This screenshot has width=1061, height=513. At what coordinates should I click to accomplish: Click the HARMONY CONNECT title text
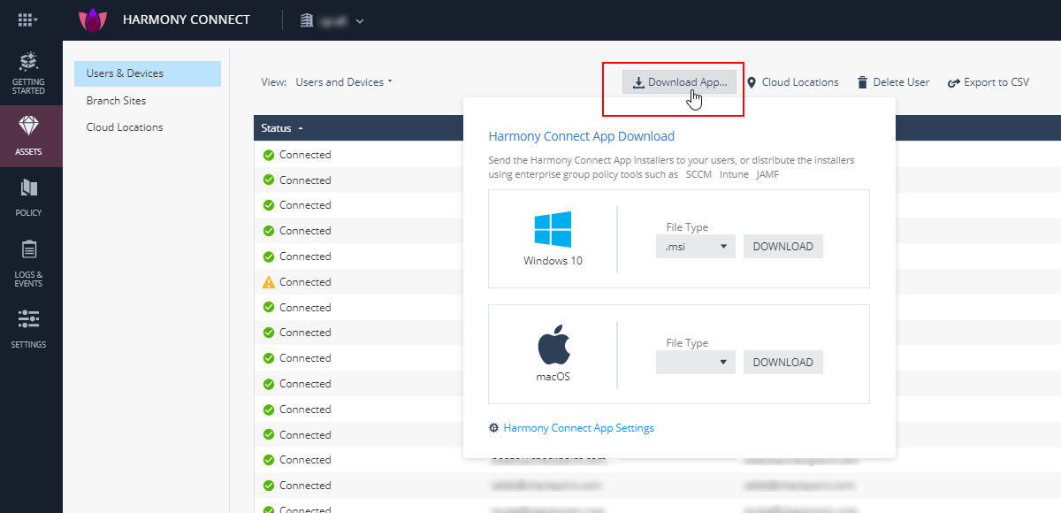[187, 19]
